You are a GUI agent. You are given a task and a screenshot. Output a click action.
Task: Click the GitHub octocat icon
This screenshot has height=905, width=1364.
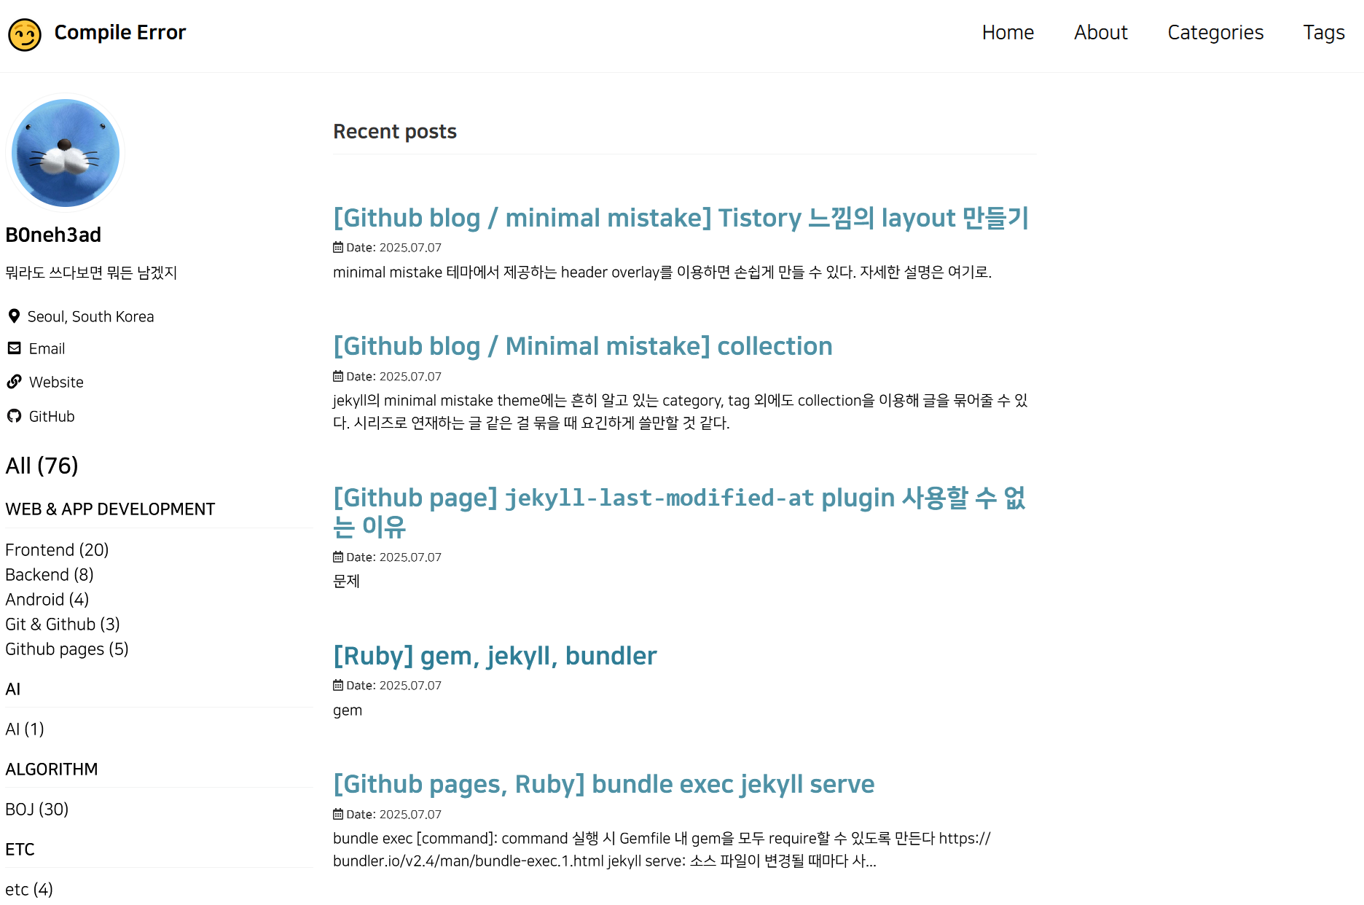(x=15, y=416)
